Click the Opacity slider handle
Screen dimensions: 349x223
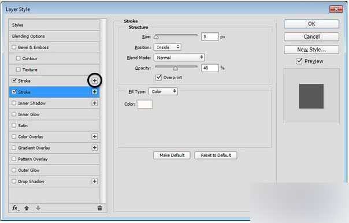click(x=176, y=68)
